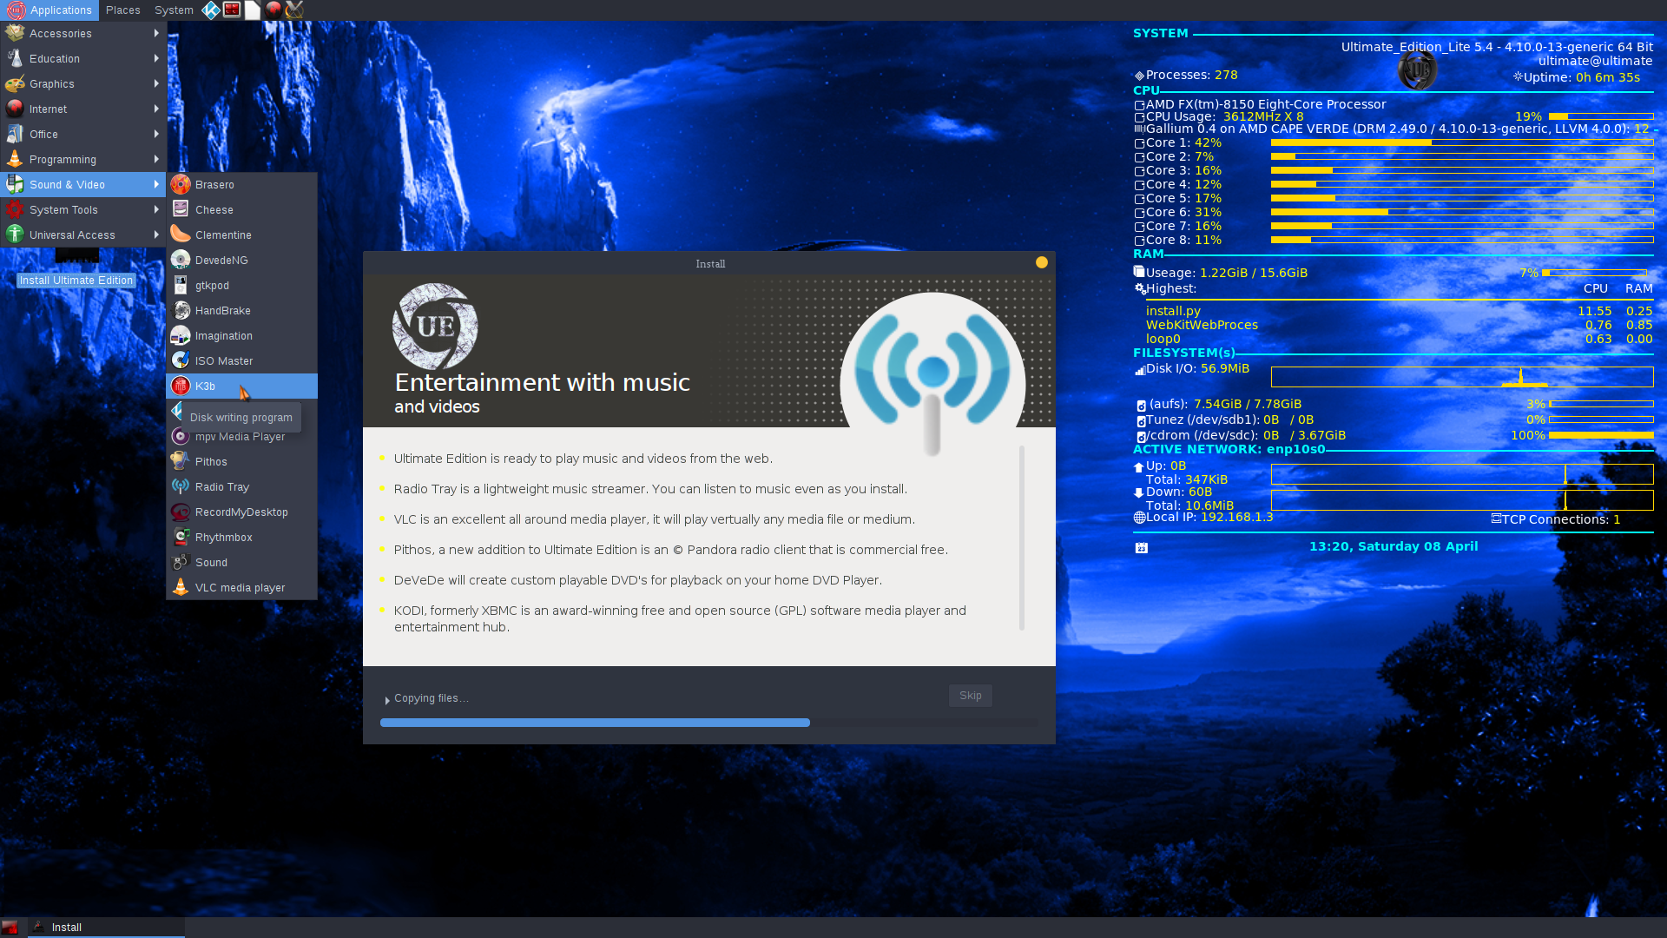Start Clementine music player
1667x938 pixels.
point(242,234)
